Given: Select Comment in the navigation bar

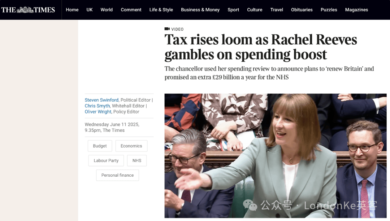Looking at the screenshot, I should pyautogui.click(x=131, y=10).
